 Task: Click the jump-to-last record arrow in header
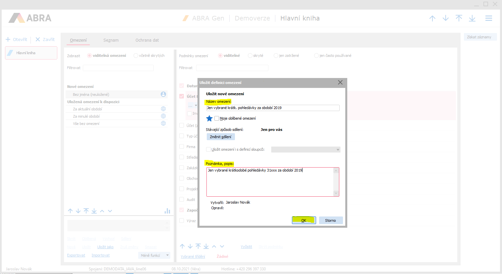(472, 19)
